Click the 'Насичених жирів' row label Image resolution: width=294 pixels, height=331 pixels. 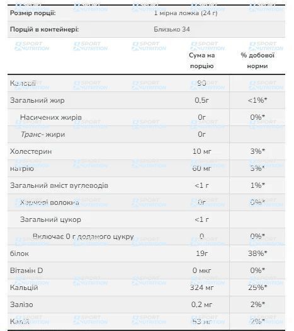pyautogui.click(x=51, y=117)
